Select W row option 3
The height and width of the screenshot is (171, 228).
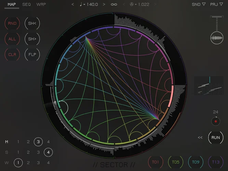click(x=38, y=162)
